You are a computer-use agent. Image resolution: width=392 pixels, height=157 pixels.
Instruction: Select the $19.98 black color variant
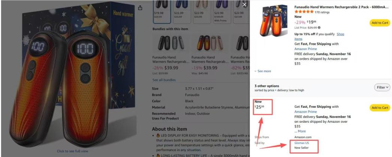pyautogui.click(x=162, y=11)
